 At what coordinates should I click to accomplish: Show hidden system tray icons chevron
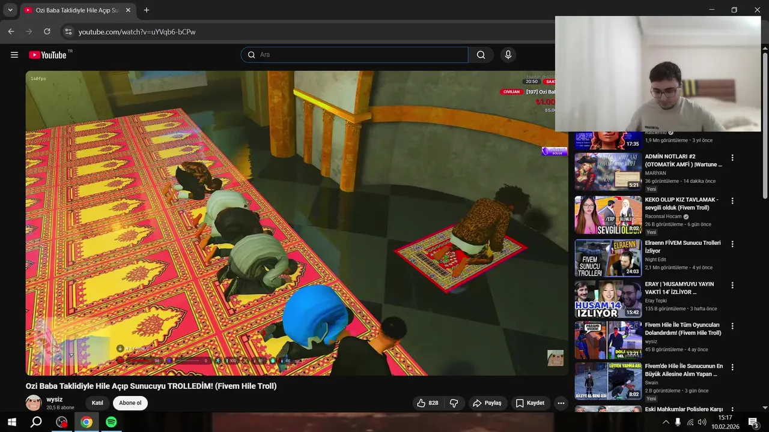pos(666,422)
